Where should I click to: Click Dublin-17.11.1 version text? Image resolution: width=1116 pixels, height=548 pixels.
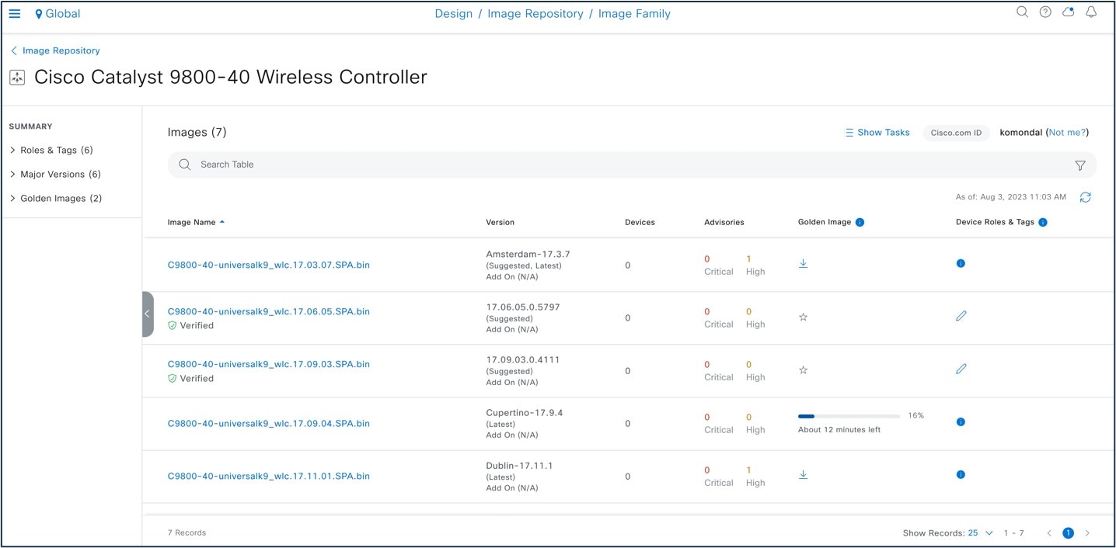pos(520,466)
